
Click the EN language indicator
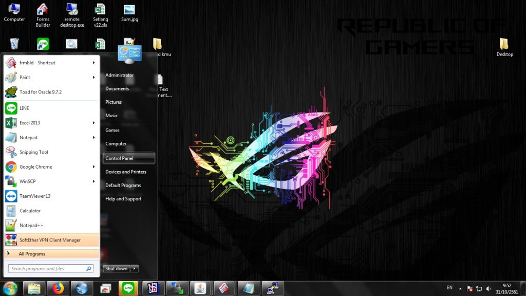point(449,288)
